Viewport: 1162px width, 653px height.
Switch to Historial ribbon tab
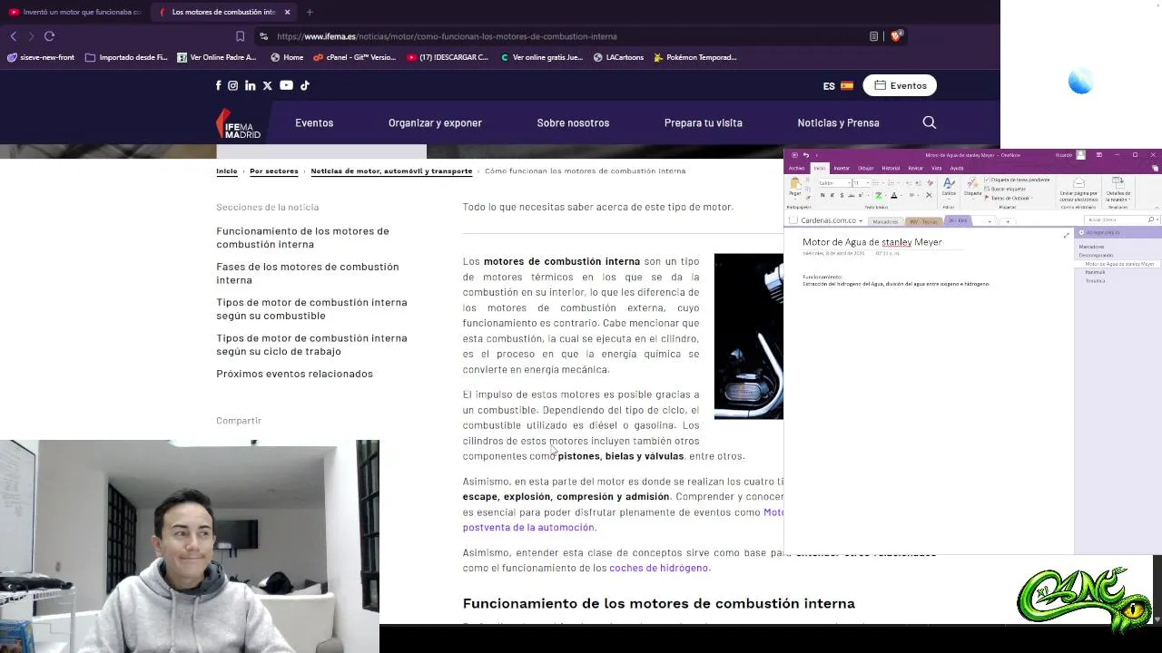pyautogui.click(x=891, y=168)
